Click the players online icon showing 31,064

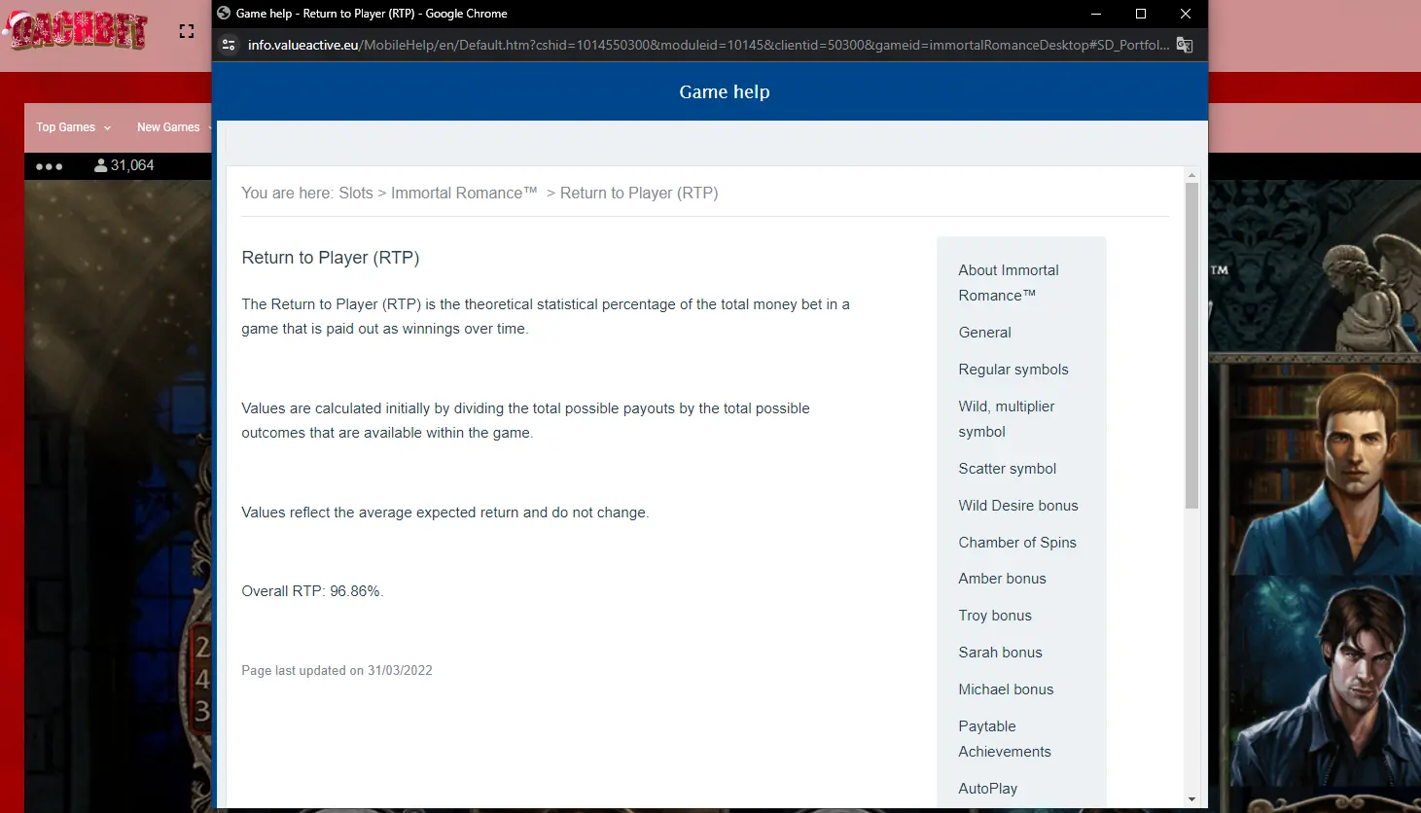click(x=100, y=165)
